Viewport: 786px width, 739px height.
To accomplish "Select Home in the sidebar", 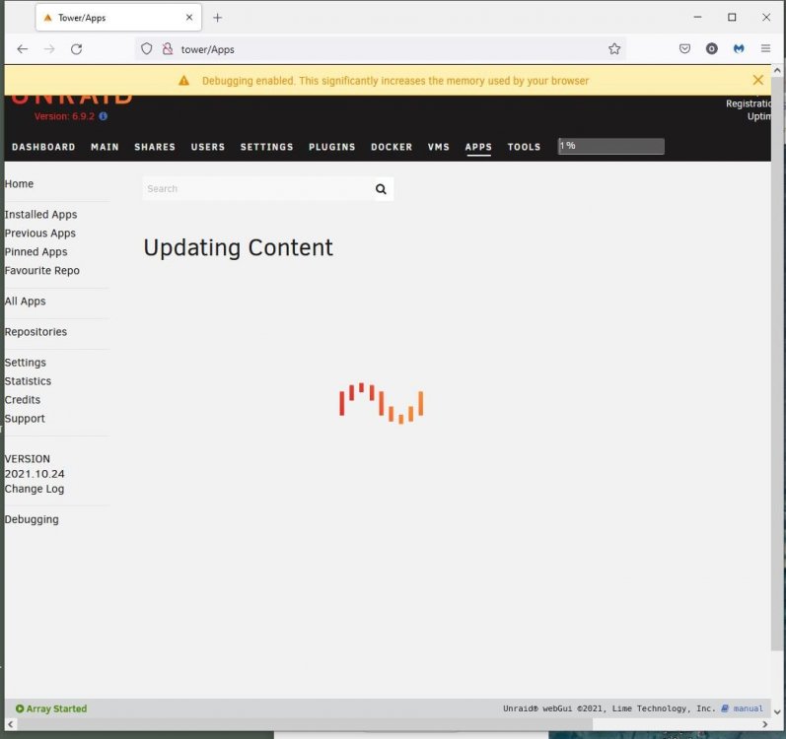I will 19,183.
